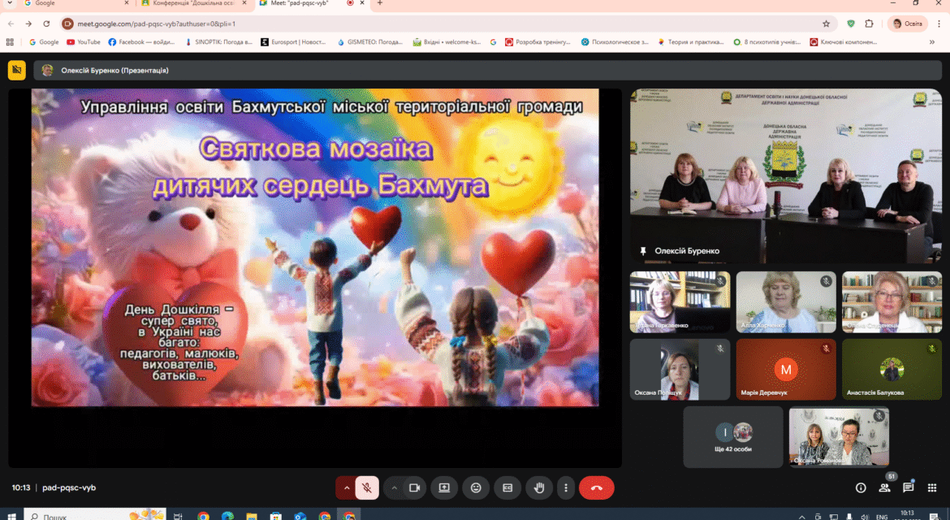This screenshot has width=950, height=520.
Task: Toggle the camera button
Action: tap(414, 487)
